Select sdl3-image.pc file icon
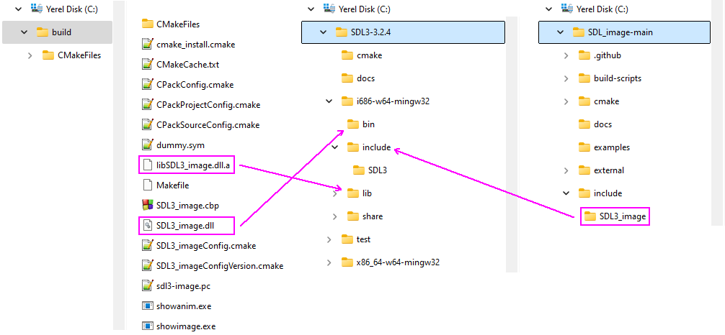This screenshot has height=335, width=725. (x=148, y=286)
